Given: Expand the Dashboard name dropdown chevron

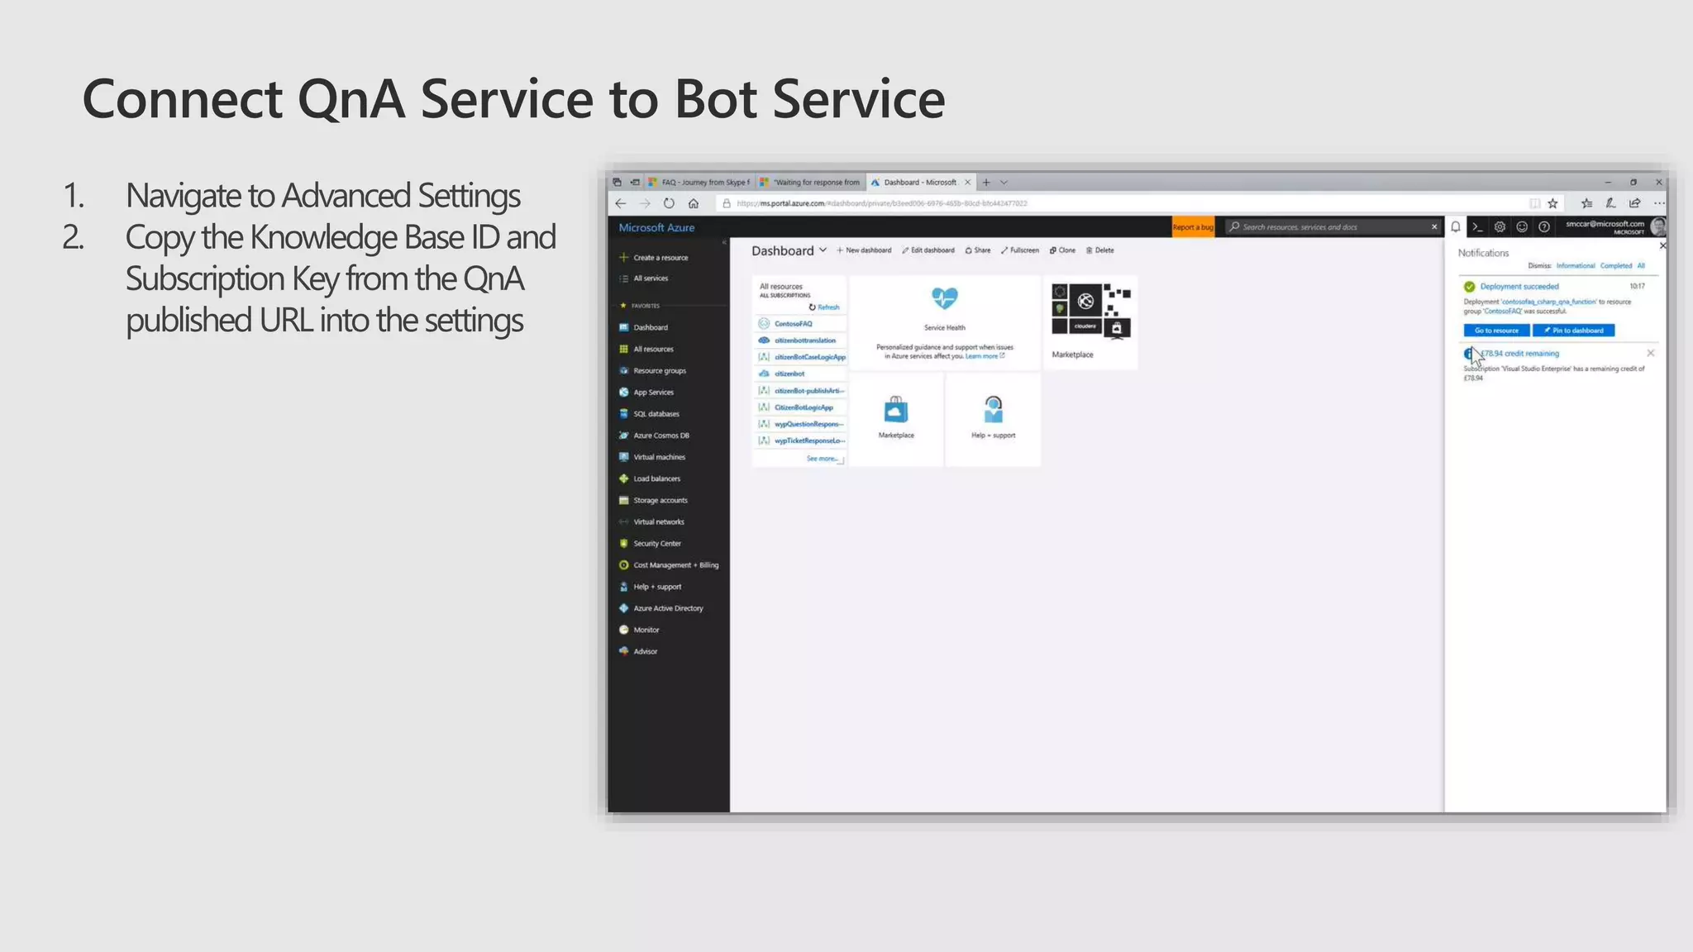Looking at the screenshot, I should point(823,250).
